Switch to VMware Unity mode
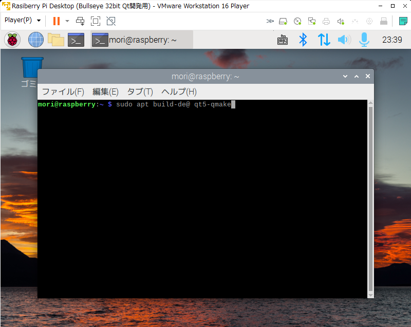This screenshot has height=327, width=411. [111, 21]
